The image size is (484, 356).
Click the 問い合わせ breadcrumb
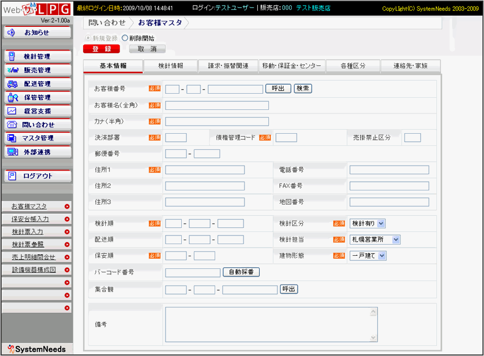point(107,23)
